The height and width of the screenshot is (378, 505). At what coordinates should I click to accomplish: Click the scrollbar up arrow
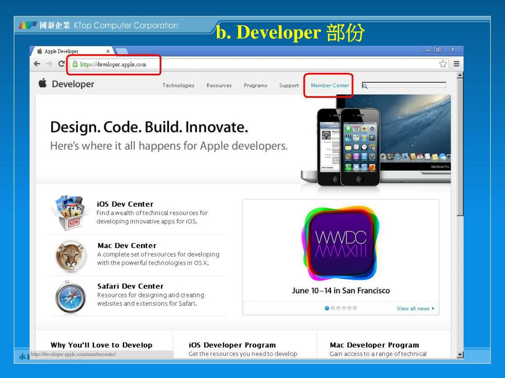(460, 75)
